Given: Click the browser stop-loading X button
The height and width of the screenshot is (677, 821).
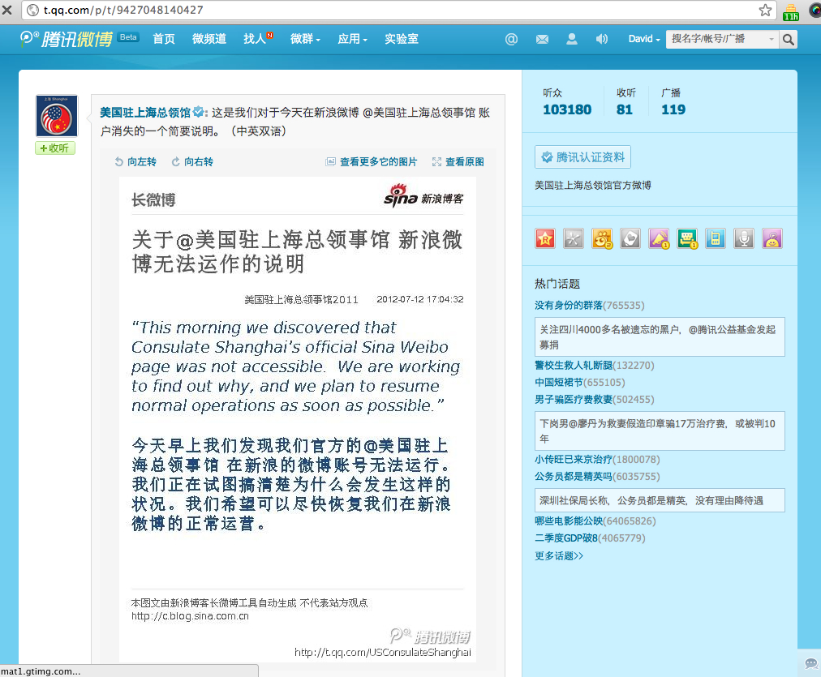Looking at the screenshot, I should [x=6, y=10].
